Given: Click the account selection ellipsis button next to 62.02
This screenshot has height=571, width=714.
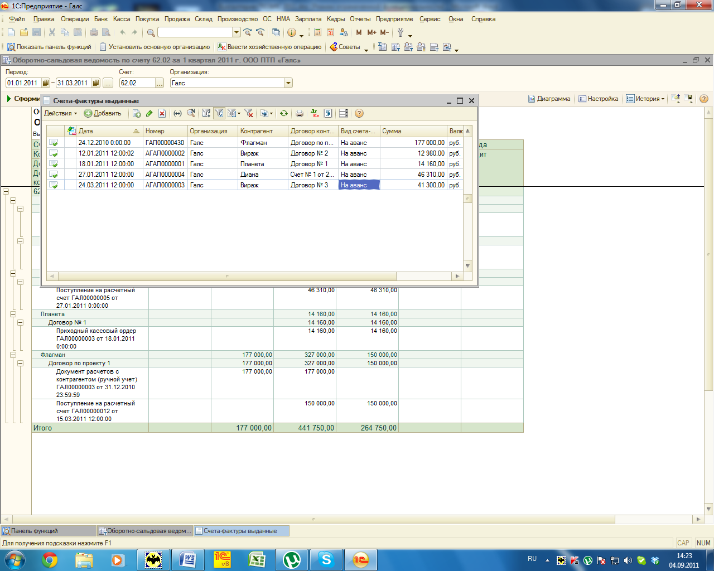Looking at the screenshot, I should coord(160,83).
